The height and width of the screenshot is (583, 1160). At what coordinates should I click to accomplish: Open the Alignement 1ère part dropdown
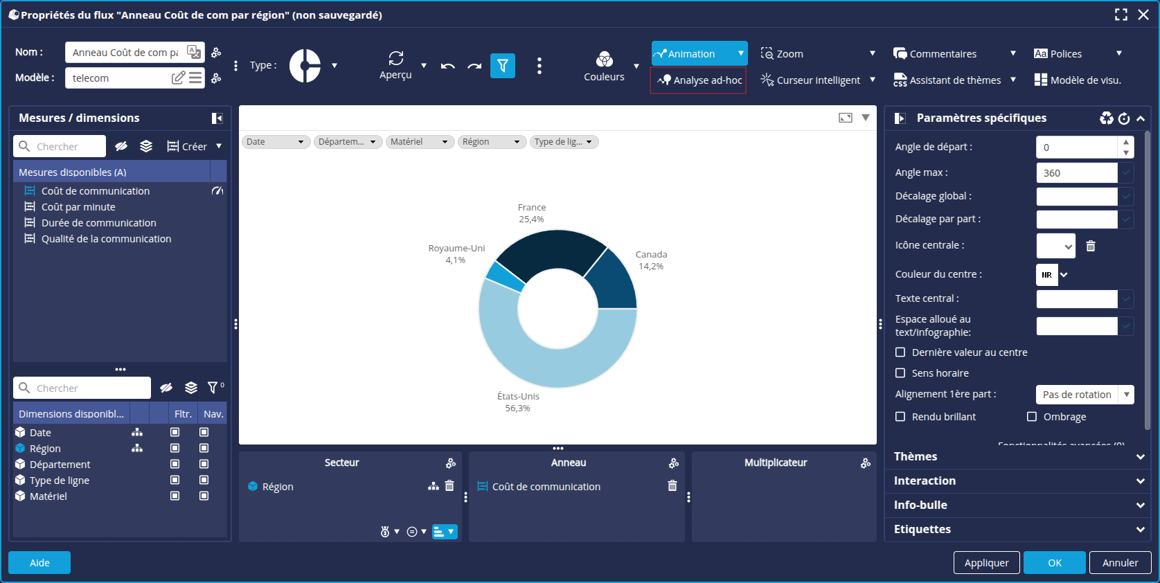[1085, 395]
